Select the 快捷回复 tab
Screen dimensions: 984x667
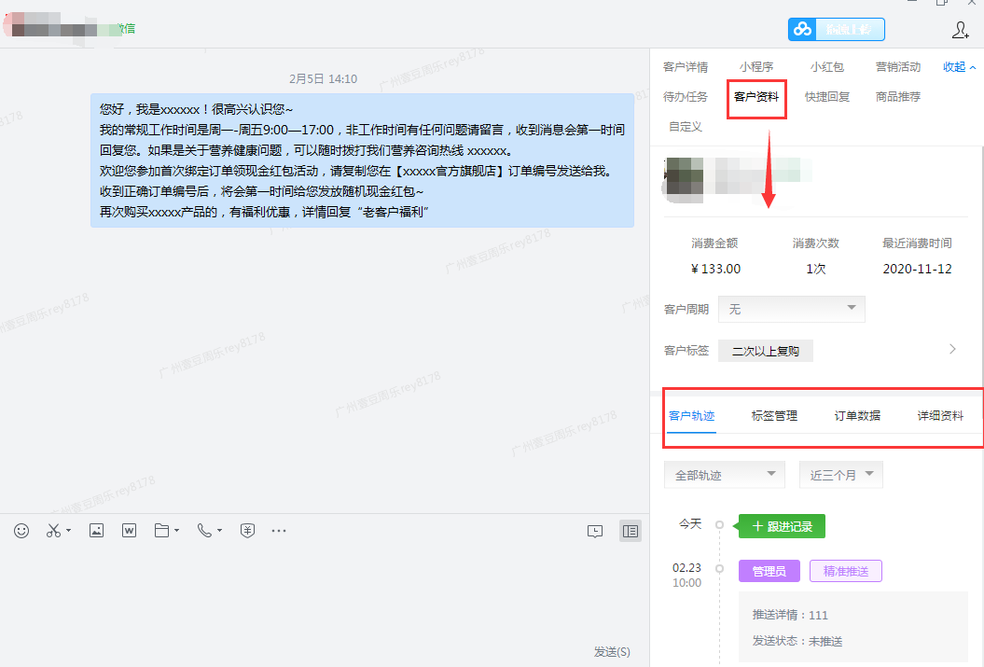pos(827,97)
